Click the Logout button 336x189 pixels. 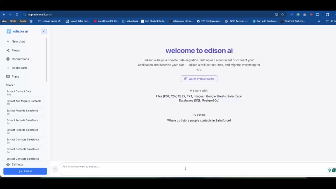(x=25, y=171)
